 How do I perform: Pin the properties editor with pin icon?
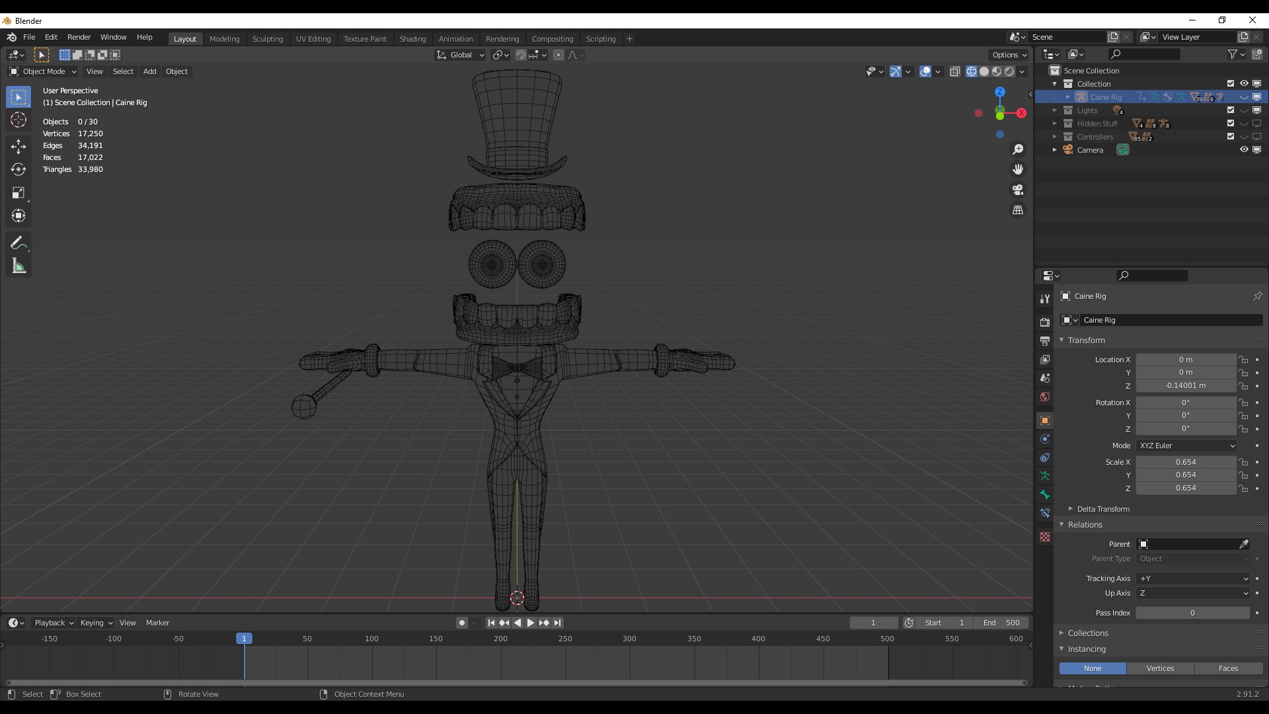(x=1257, y=296)
